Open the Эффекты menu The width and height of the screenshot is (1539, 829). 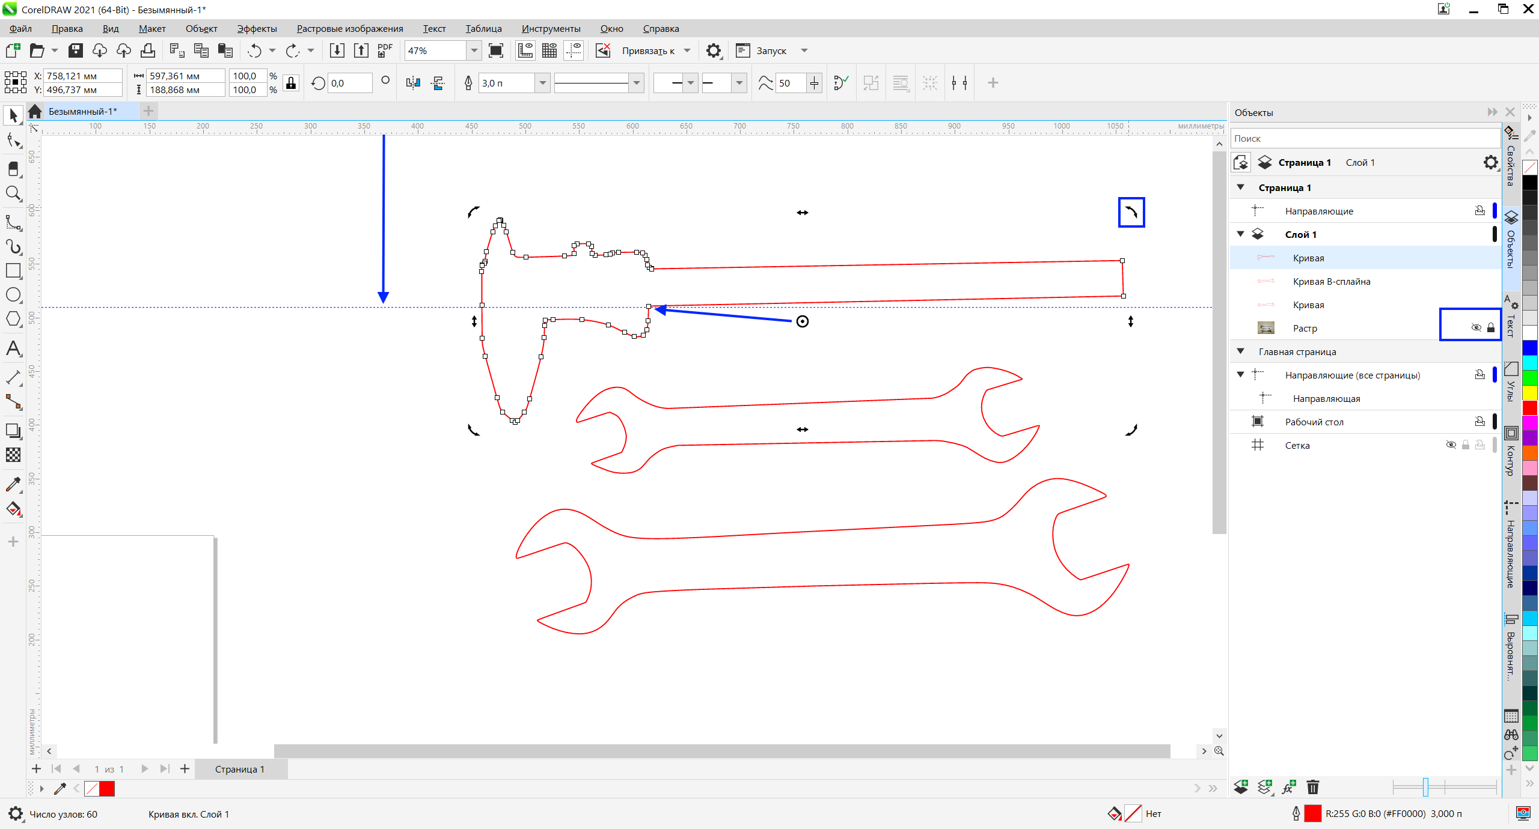pyautogui.click(x=257, y=29)
